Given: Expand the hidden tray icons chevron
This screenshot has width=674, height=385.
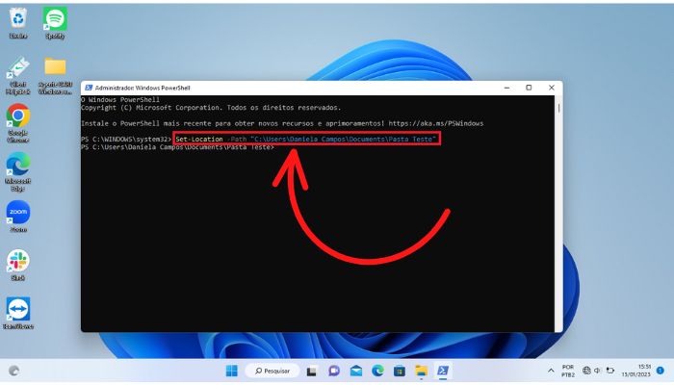Looking at the screenshot, I should pyautogui.click(x=551, y=371).
